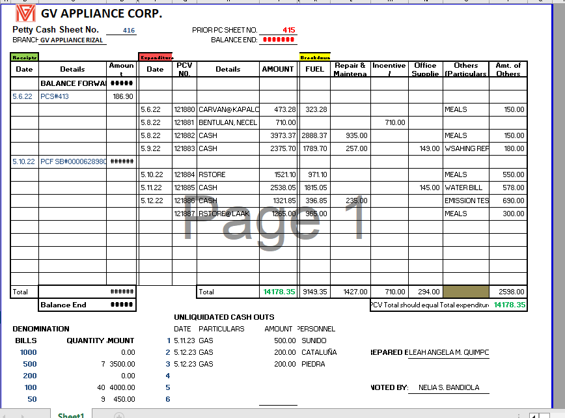565x418 pixels.
Task: Click the olive shaded cell in Total row
Action: pyautogui.click(x=466, y=292)
